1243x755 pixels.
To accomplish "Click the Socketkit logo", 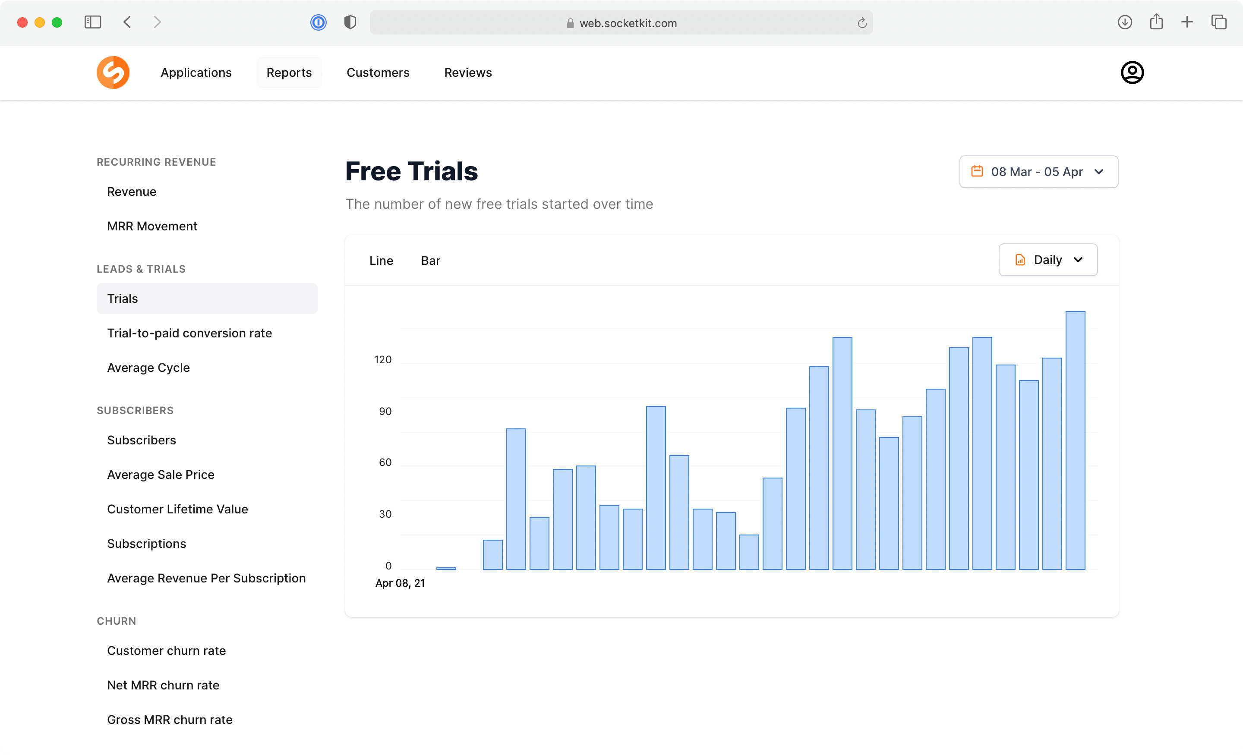I will click(x=113, y=72).
